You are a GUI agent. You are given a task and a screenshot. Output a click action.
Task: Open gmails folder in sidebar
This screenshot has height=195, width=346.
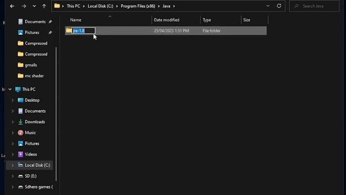click(x=31, y=65)
